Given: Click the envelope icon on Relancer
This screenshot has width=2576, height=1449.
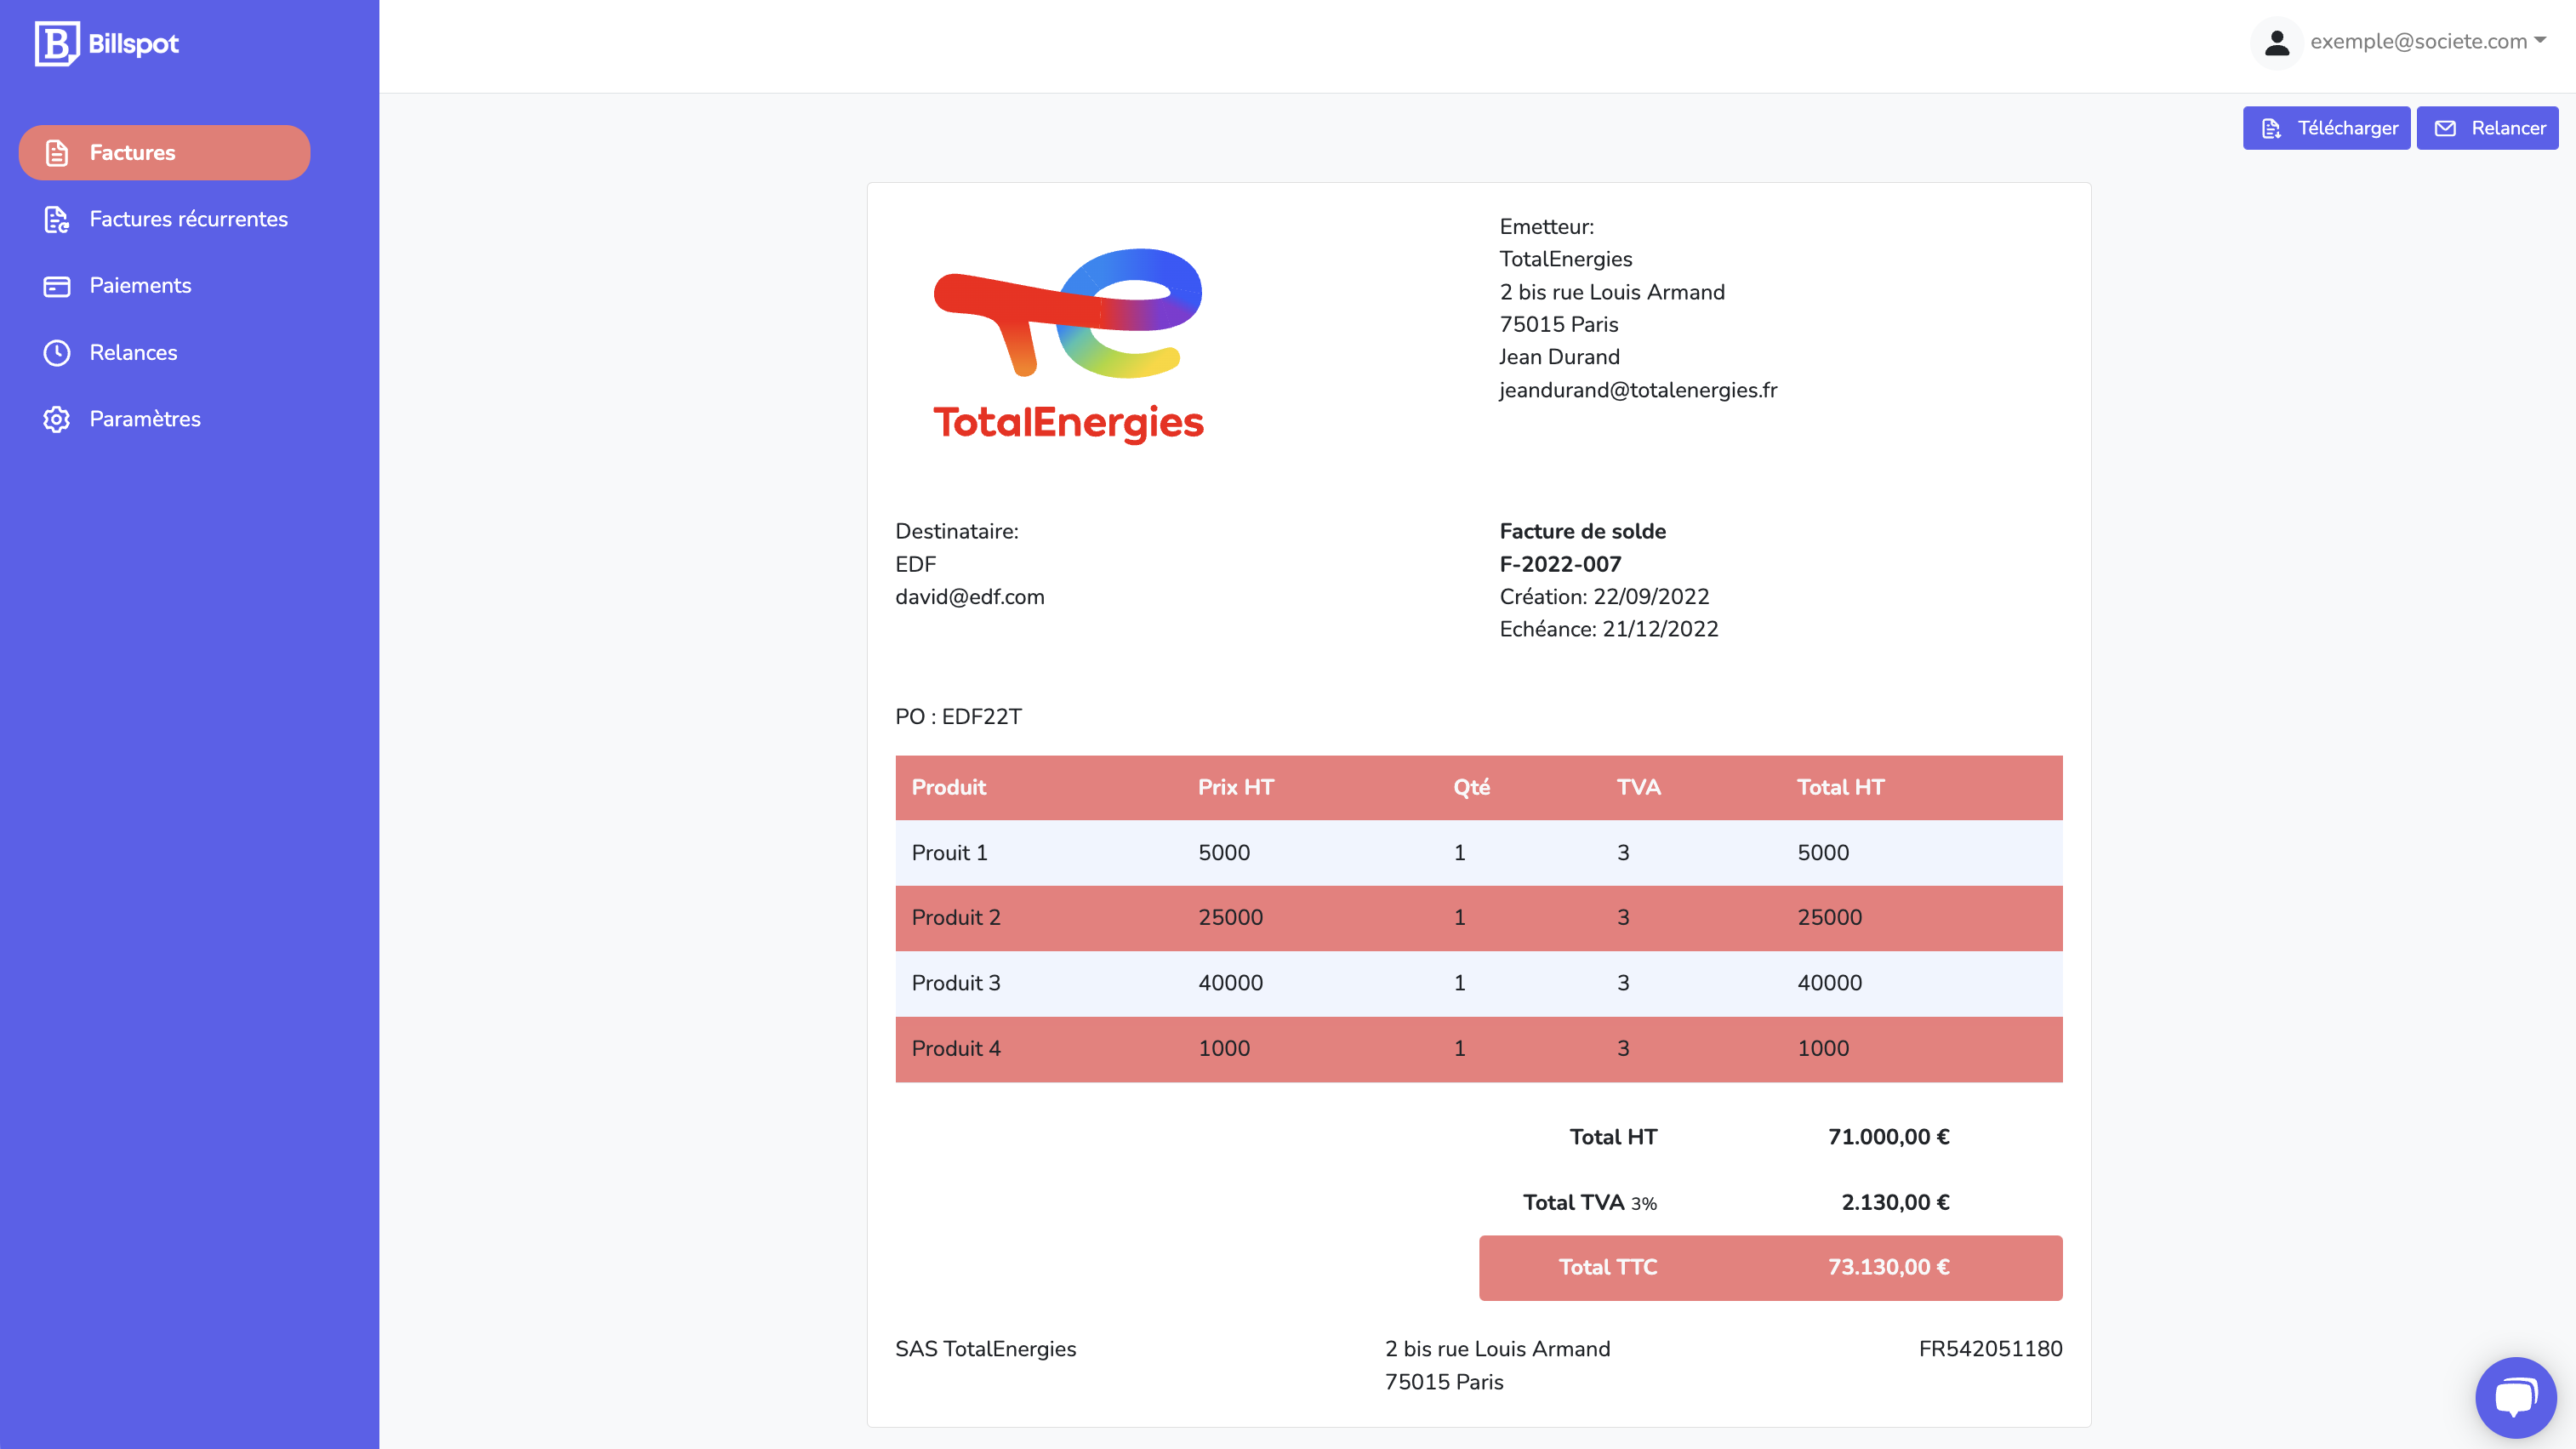Looking at the screenshot, I should tap(2445, 128).
